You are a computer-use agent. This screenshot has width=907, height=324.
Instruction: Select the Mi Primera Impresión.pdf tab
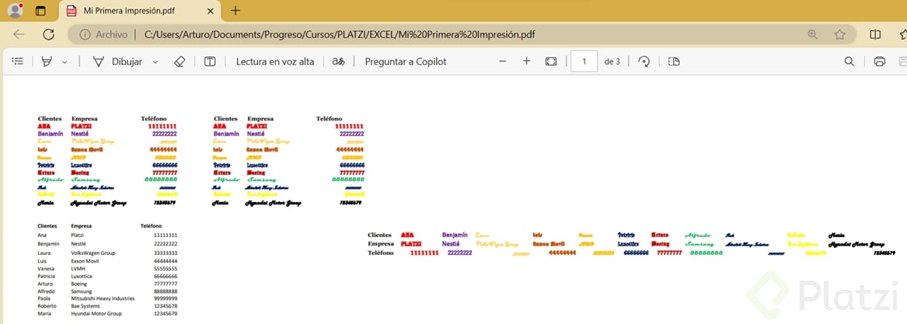141,11
